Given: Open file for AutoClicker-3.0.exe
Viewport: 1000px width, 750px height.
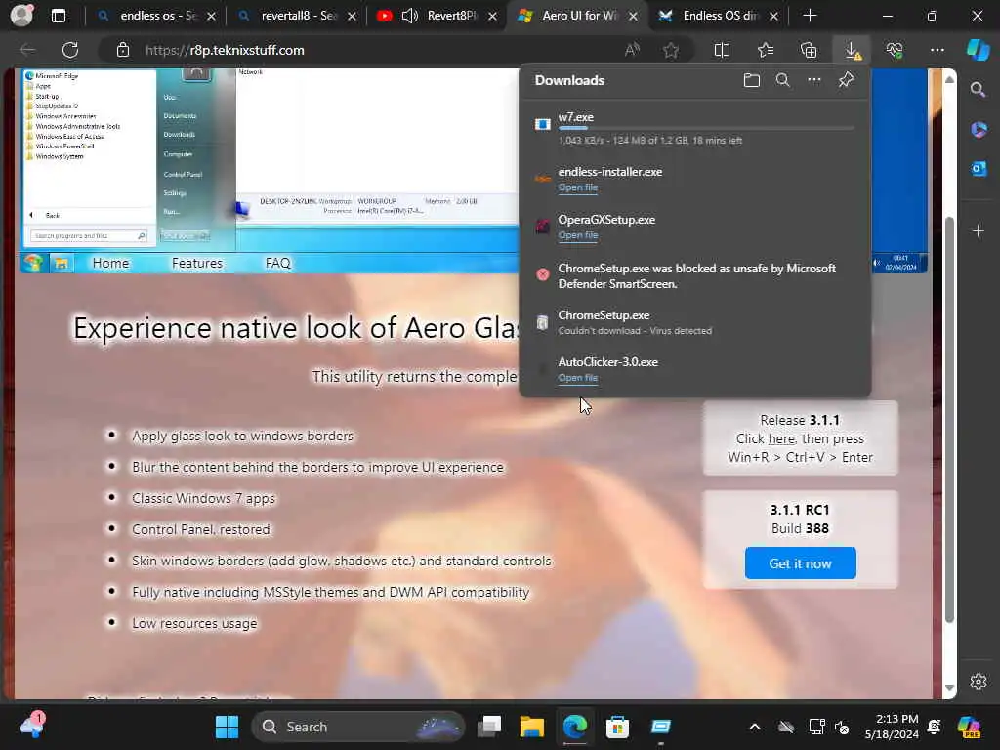Looking at the screenshot, I should click(578, 378).
